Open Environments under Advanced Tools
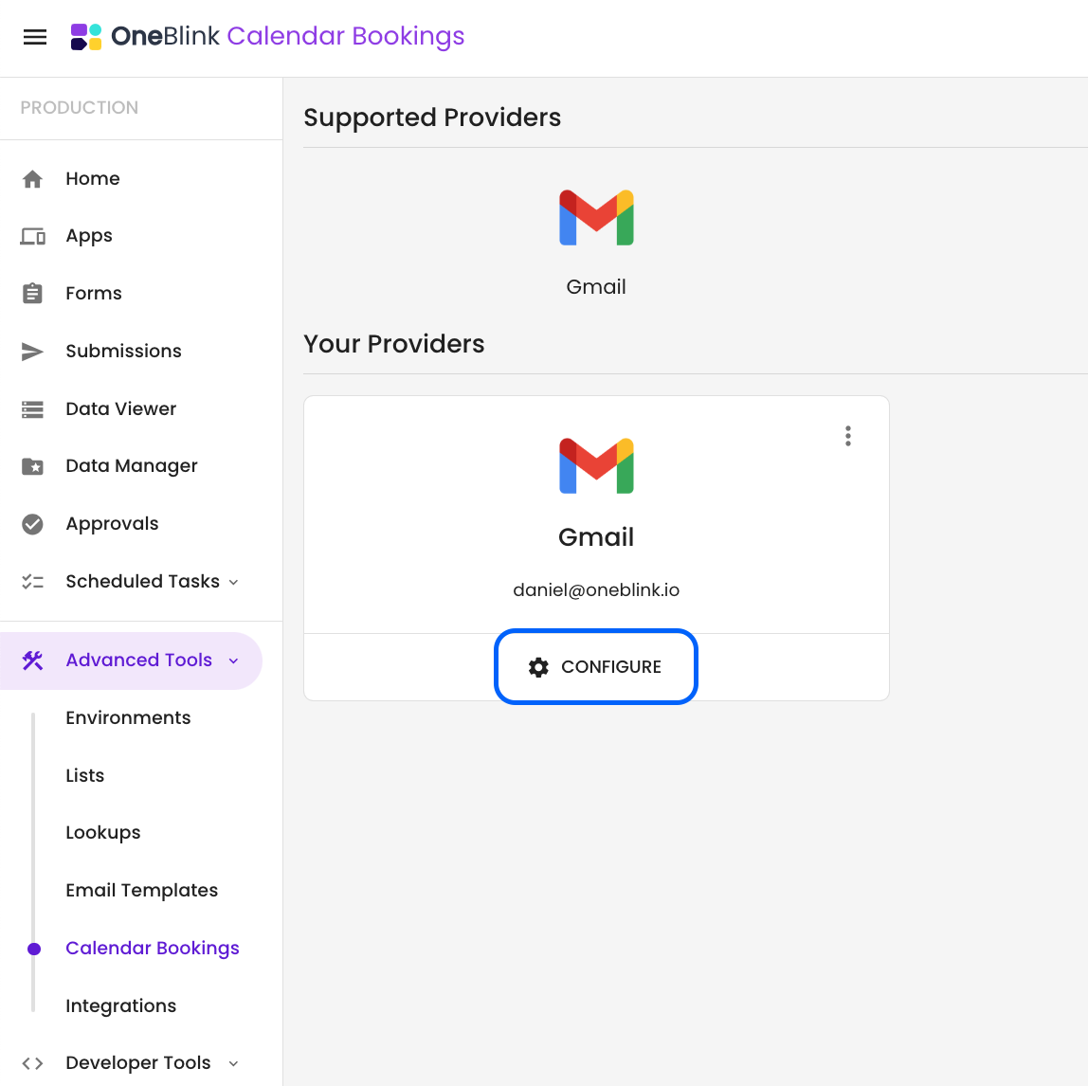The width and height of the screenshot is (1088, 1086). (128, 717)
